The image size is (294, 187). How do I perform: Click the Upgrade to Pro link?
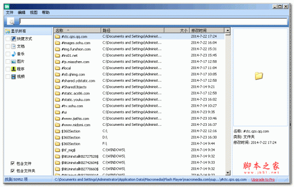(x=263, y=180)
